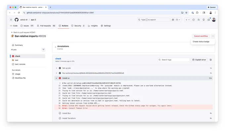
Task: Bookmark the page with star icon
Action: pos(186,13)
